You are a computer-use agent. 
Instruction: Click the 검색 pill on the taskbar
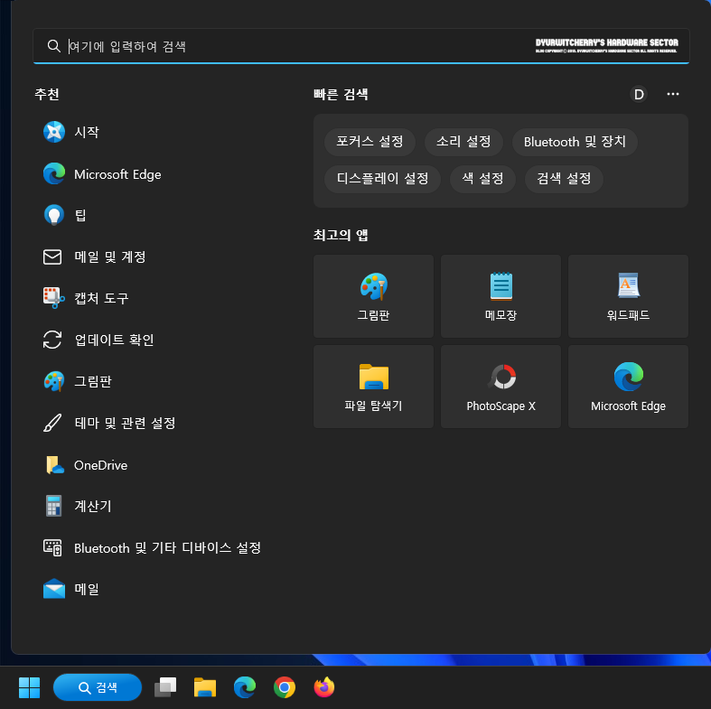[x=98, y=687]
